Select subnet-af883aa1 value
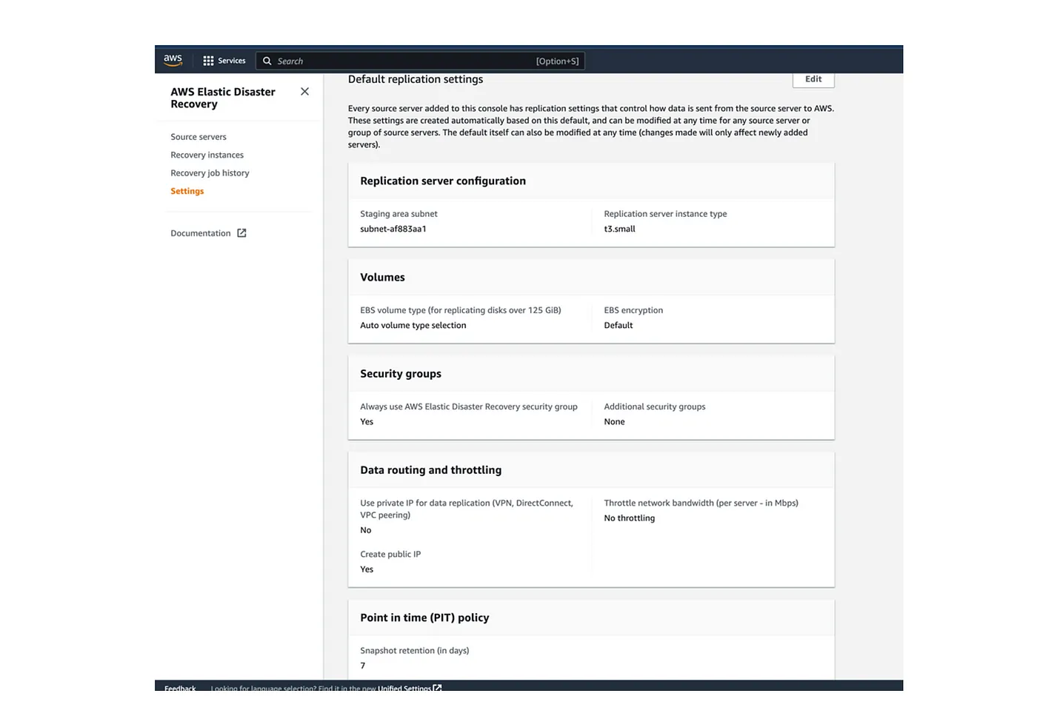 click(x=393, y=229)
